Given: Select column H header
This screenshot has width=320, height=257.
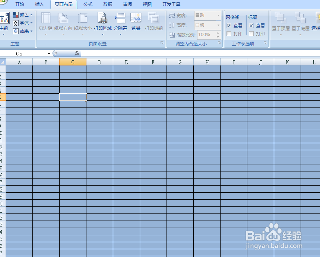Looking at the screenshot, I should 207,62.
